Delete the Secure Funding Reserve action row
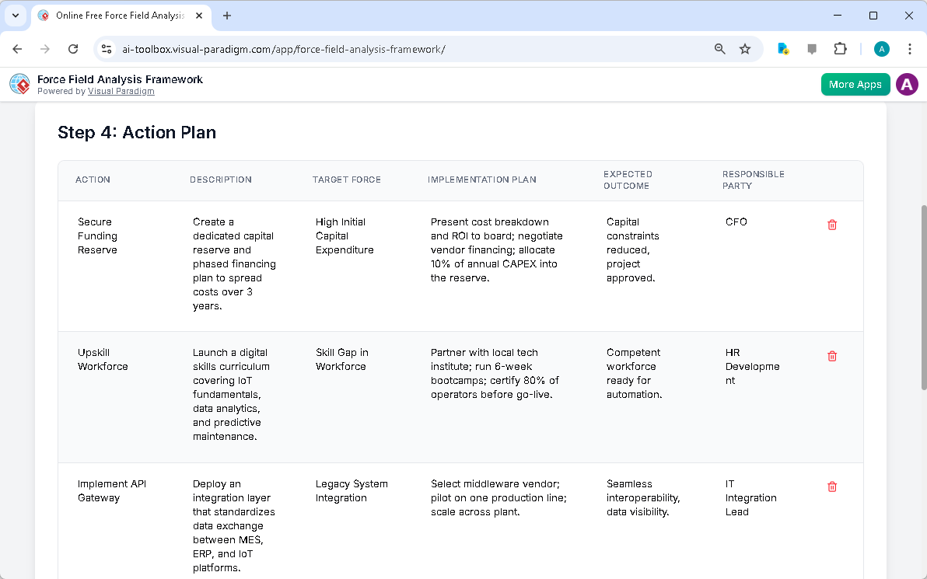 [832, 225]
